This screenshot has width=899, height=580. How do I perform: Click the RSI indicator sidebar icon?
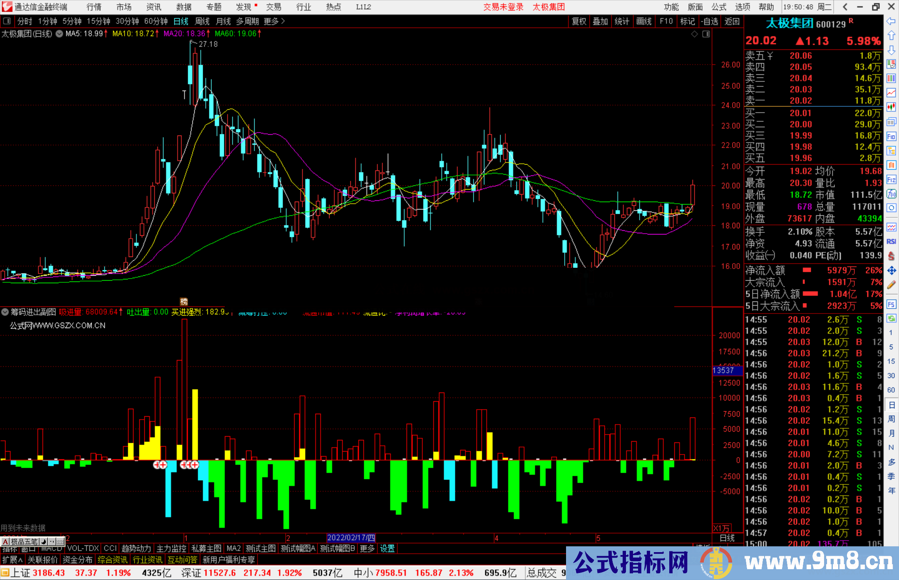click(891, 242)
